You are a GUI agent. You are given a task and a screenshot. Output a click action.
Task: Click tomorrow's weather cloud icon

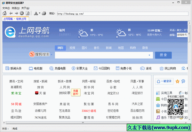point(121,33)
